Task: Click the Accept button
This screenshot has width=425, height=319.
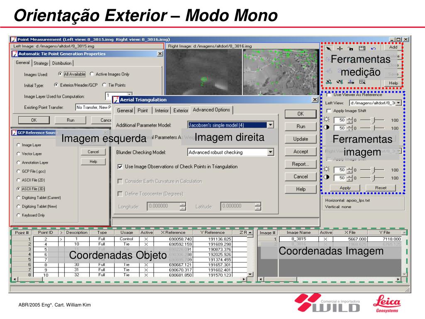Action: pyautogui.click(x=300, y=152)
